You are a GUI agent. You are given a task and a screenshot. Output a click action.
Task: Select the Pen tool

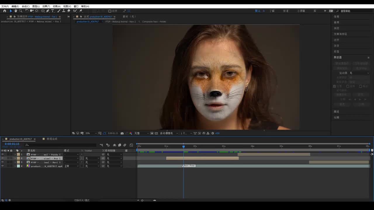[x=48, y=11]
